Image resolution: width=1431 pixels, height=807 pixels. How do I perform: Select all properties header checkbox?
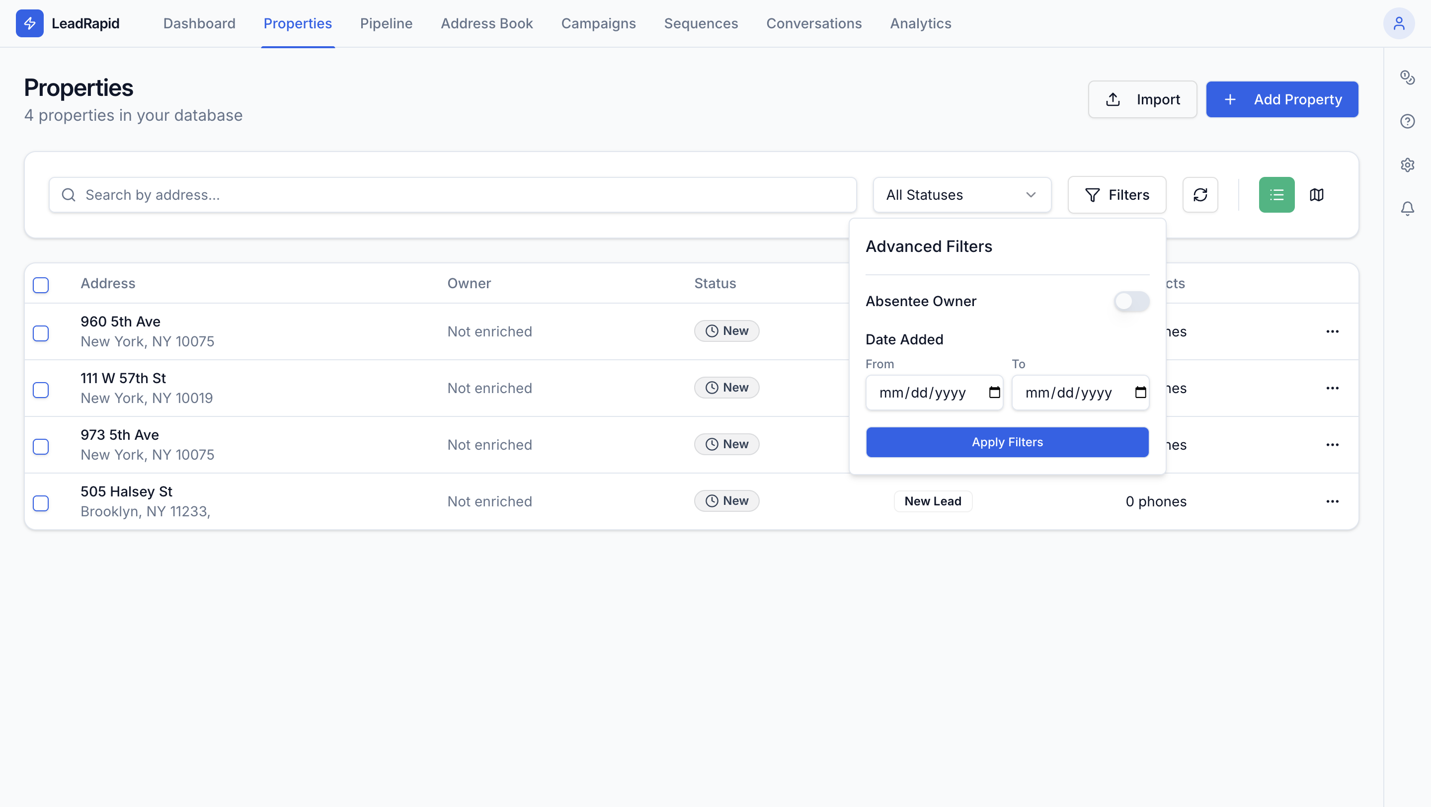pos(41,285)
